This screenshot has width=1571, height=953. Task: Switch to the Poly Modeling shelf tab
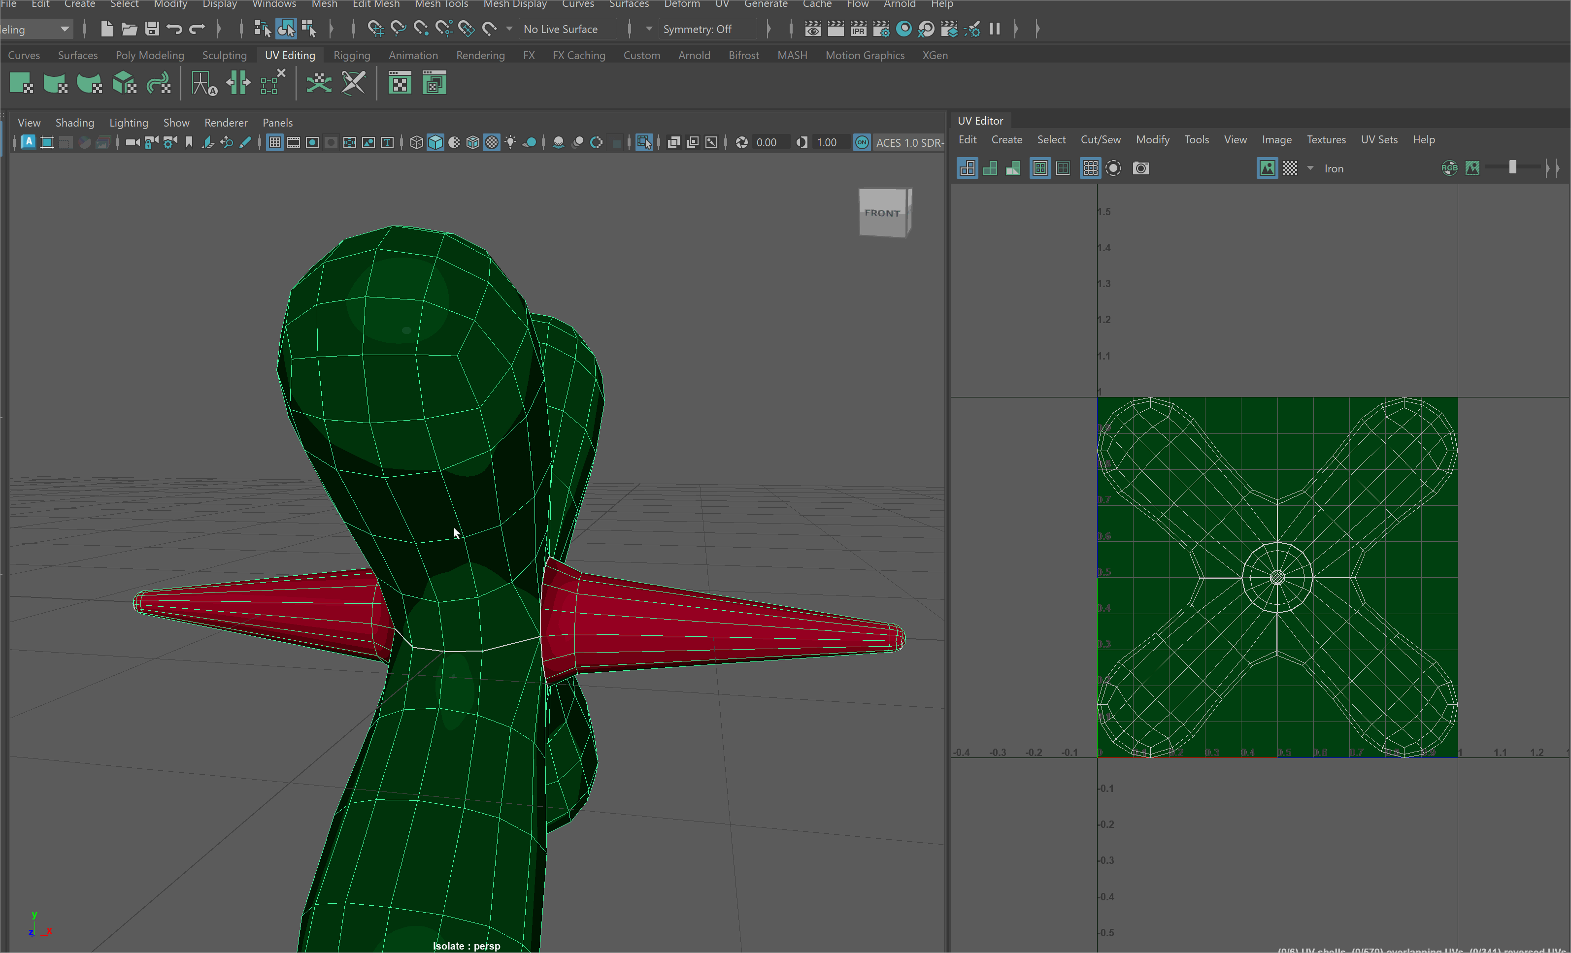(x=150, y=56)
